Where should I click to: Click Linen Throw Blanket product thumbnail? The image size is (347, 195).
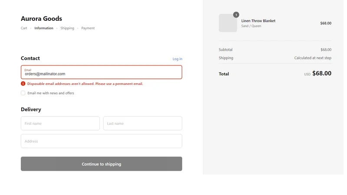click(228, 23)
